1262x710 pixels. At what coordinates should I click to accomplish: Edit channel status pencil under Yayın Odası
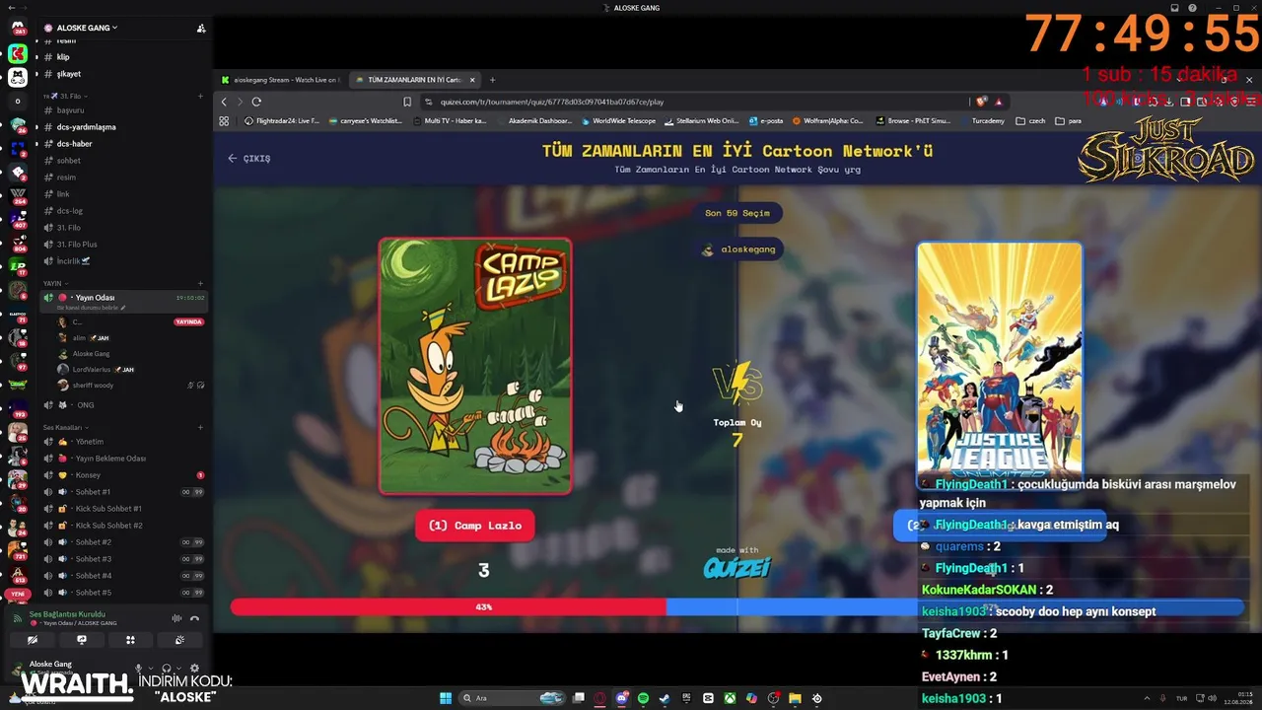(x=123, y=308)
